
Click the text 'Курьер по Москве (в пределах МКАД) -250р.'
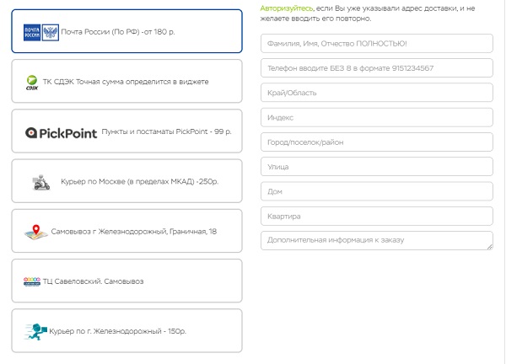click(x=140, y=181)
